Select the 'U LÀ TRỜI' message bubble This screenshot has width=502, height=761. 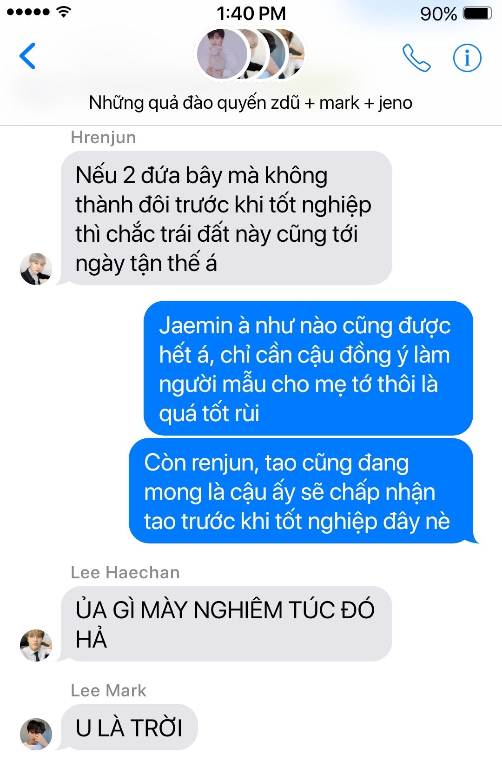tap(129, 728)
